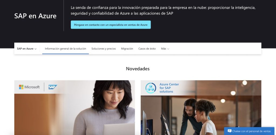Click the chat bubble icon in the sales chat
This screenshot has width=276, height=135.
(x=229, y=131)
